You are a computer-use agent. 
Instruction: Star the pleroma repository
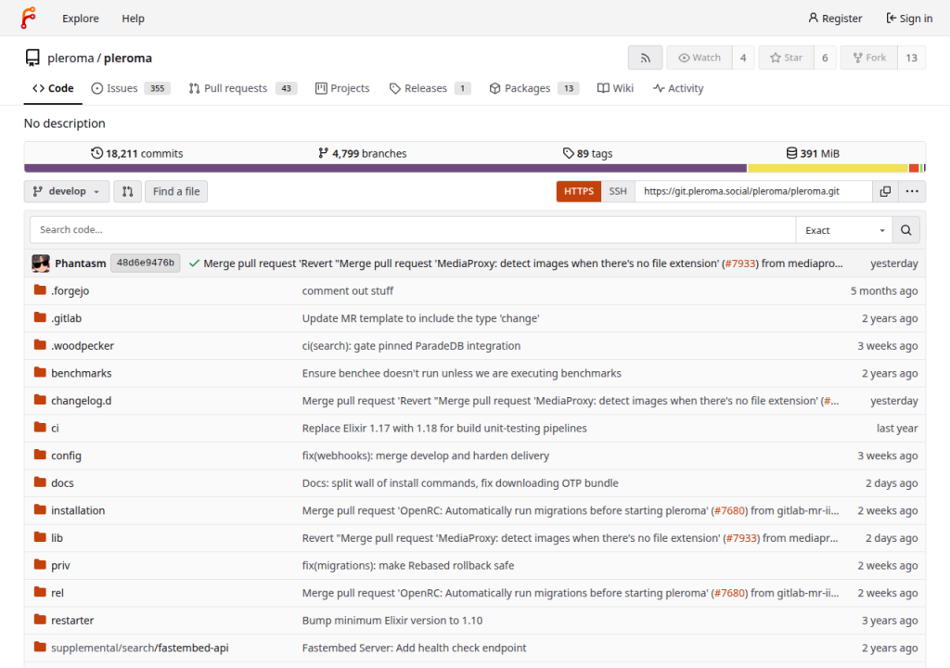[786, 58]
